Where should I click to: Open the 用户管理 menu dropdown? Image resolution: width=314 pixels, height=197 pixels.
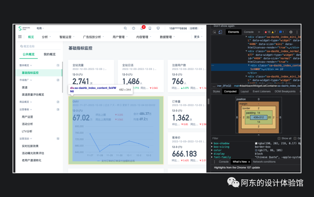(120, 37)
